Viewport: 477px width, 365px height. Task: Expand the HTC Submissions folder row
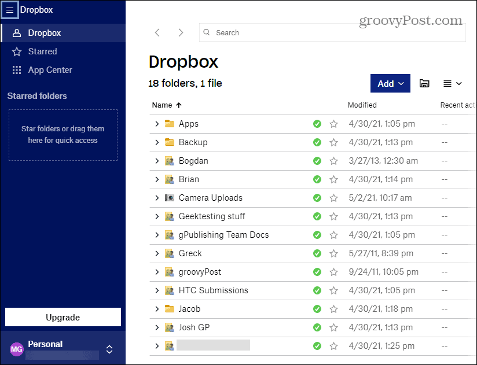tap(157, 290)
